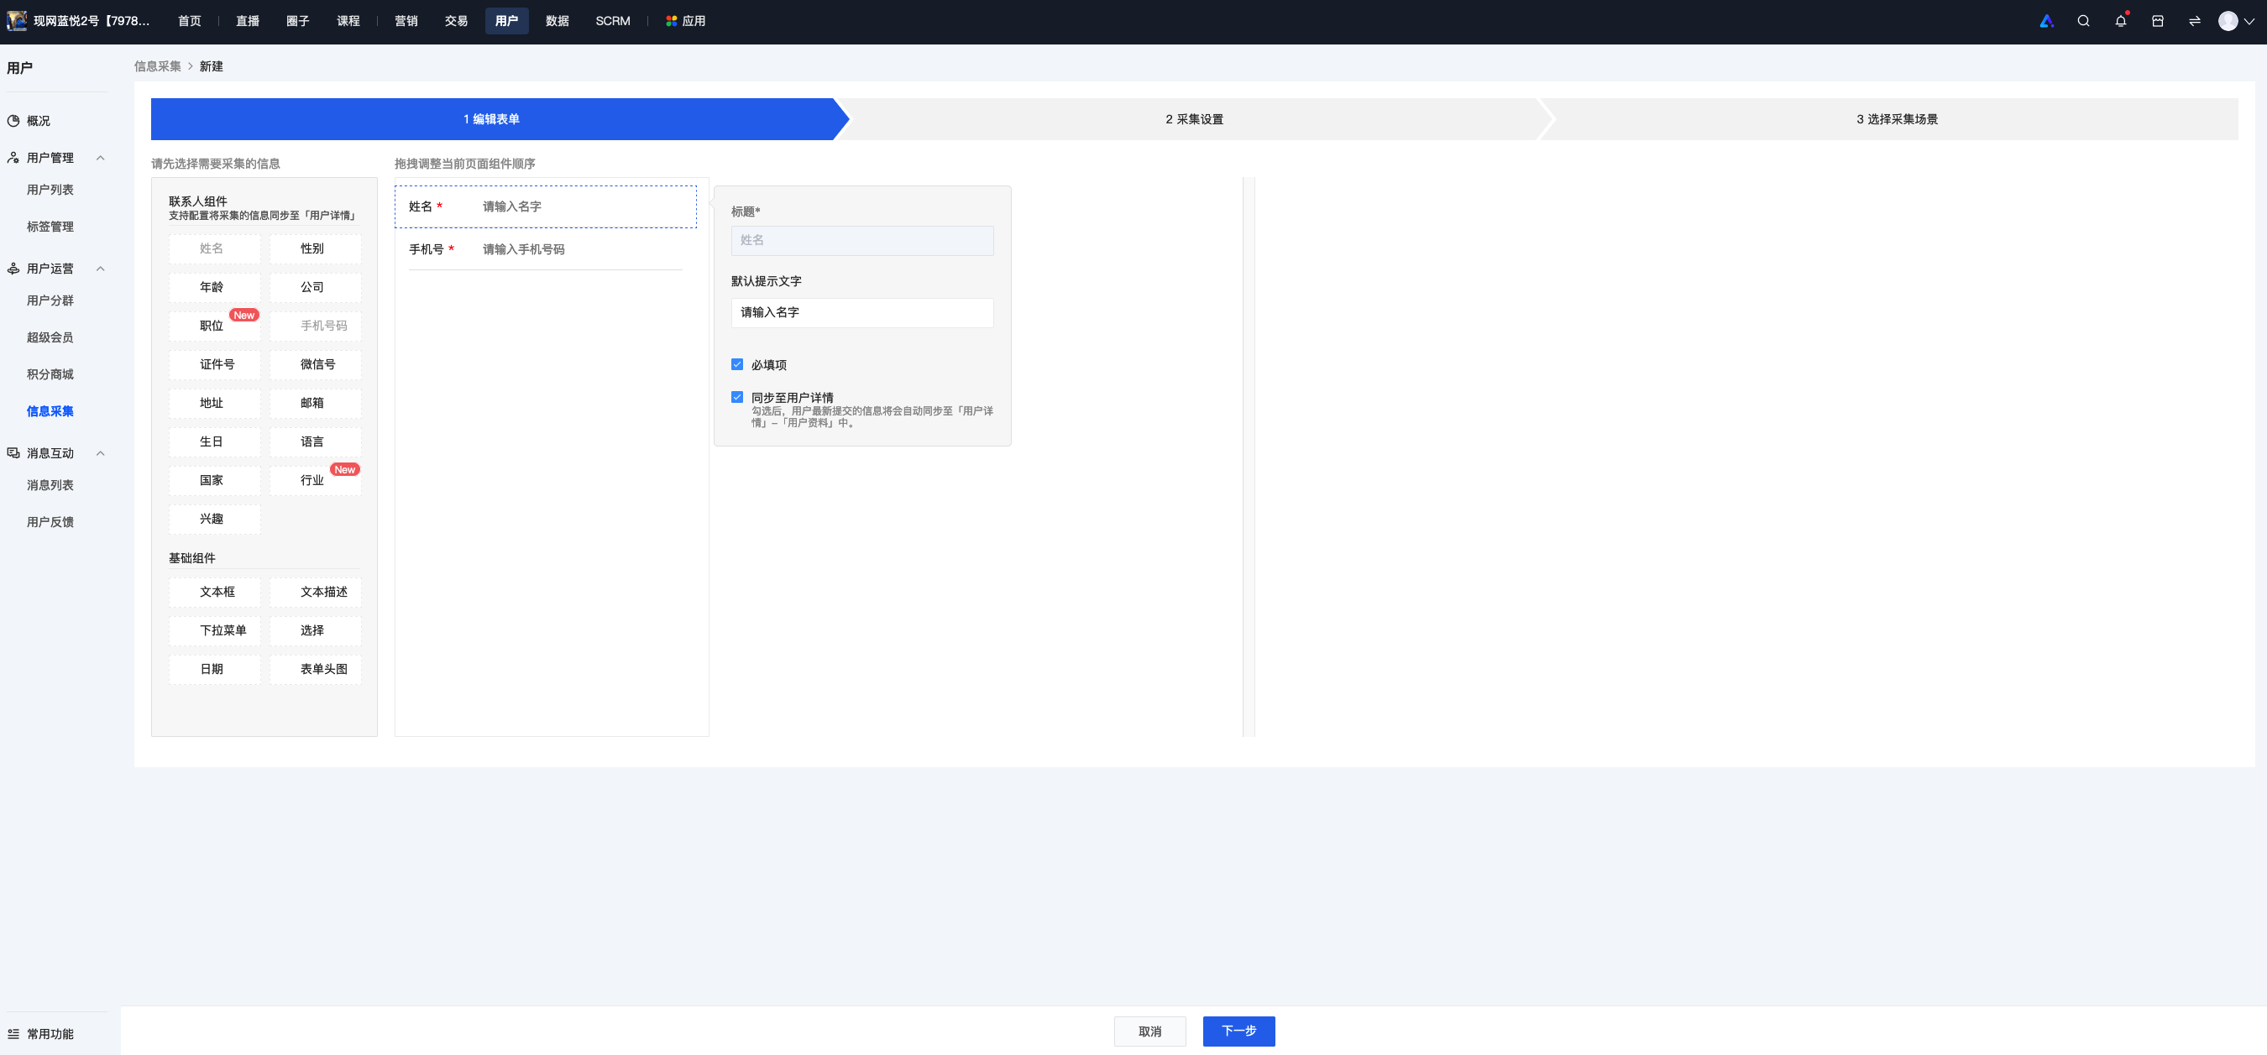The width and height of the screenshot is (2267, 1055).
Task: Open 用户 in top navigation
Action: (x=506, y=21)
